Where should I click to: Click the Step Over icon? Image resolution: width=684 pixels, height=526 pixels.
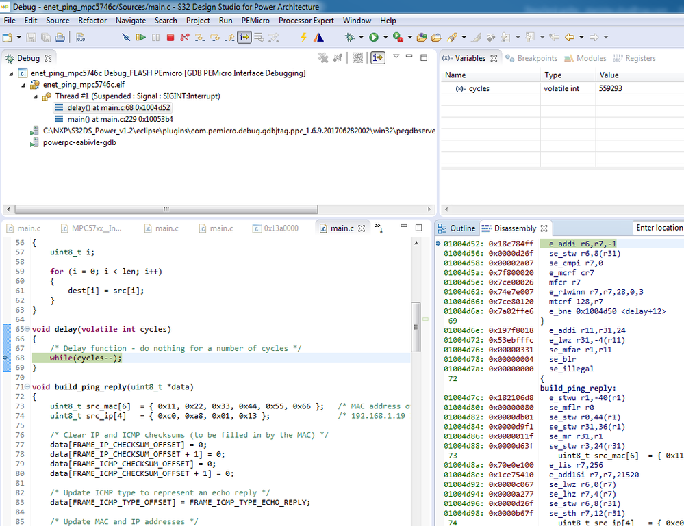(214, 38)
